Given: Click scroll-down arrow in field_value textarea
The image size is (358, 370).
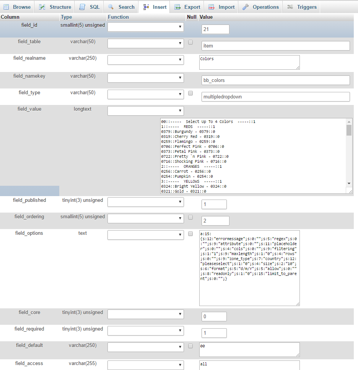Looking at the screenshot, I should point(349,183).
